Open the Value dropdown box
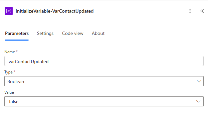Image resolution: width=208 pixels, height=121 pixels. tap(104, 101)
